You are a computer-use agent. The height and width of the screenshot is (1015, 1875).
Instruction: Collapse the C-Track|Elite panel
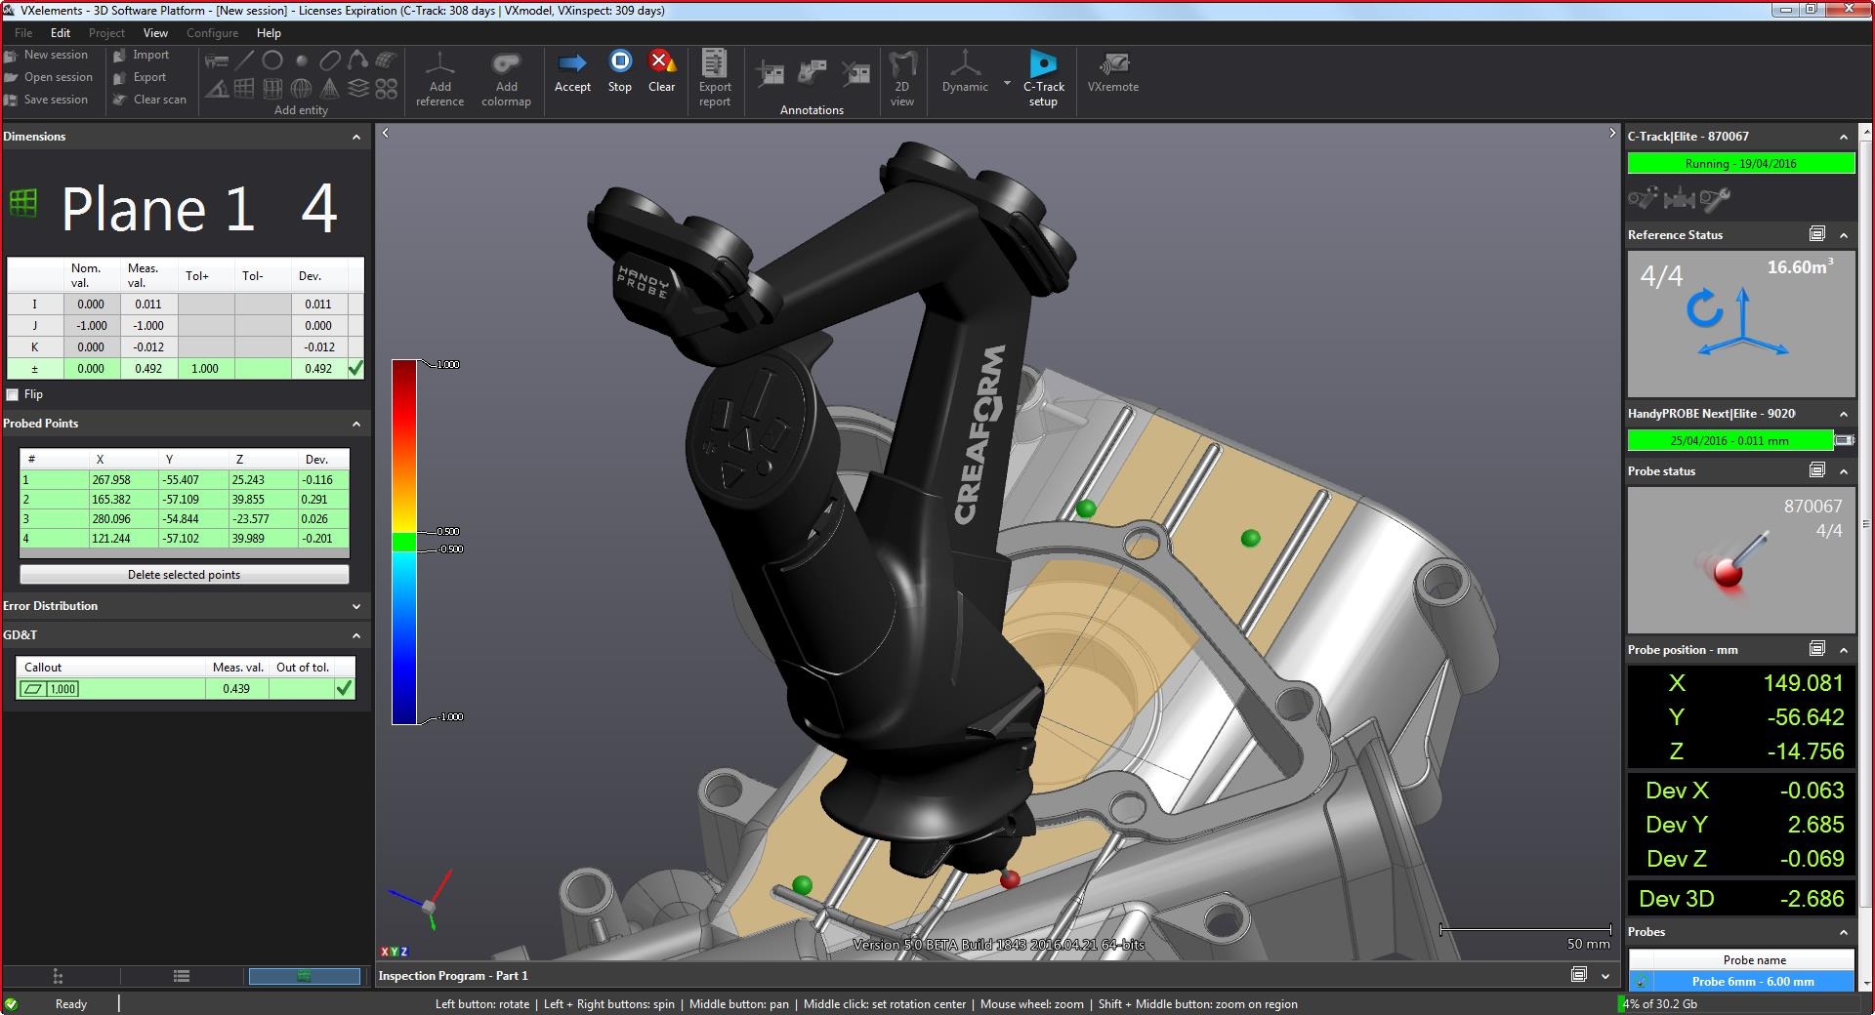tap(1844, 137)
